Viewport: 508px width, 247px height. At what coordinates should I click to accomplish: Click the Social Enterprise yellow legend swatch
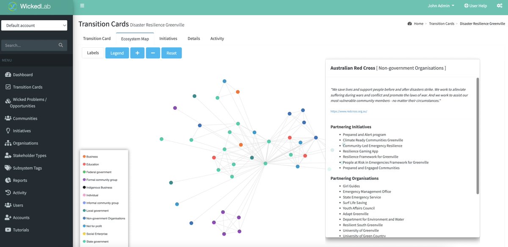84,234
